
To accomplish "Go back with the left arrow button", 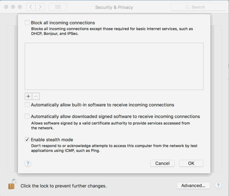I will (31, 7).
